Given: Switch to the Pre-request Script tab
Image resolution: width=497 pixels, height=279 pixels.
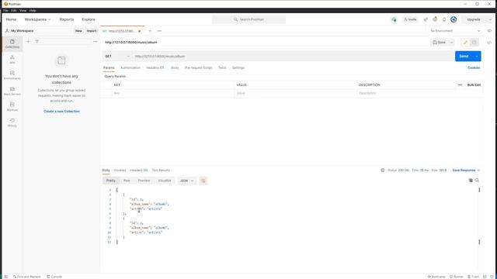Looking at the screenshot, I should (198, 67).
